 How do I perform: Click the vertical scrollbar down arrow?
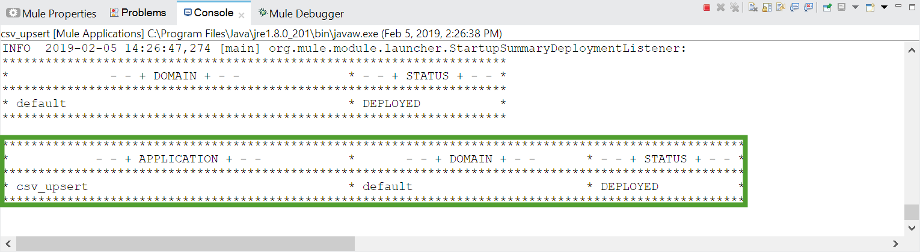coord(912,228)
